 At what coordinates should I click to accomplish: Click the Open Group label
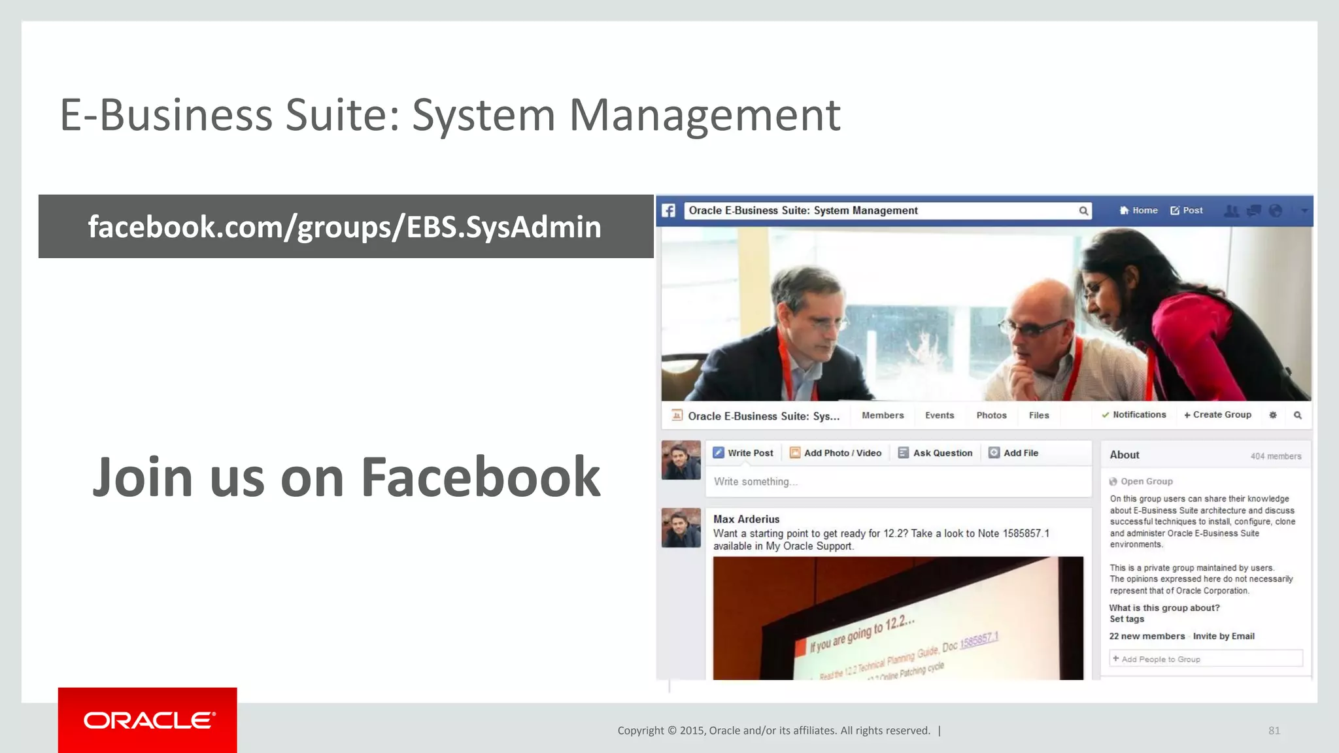click(1147, 481)
